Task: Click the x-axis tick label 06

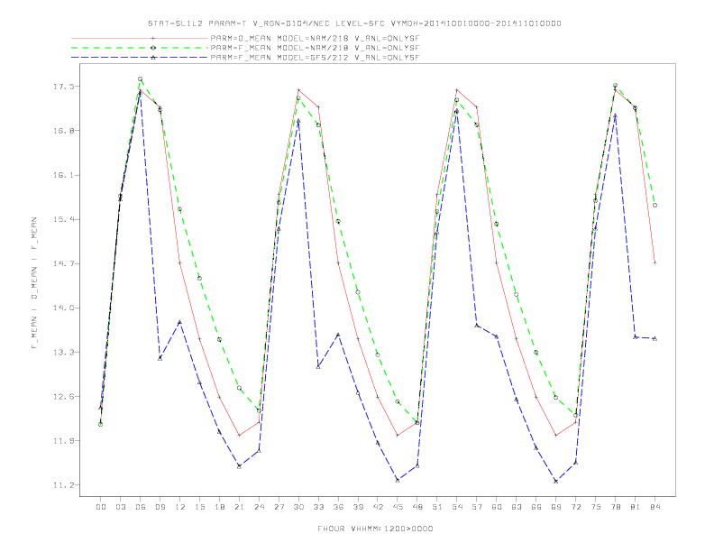Action: 141,507
